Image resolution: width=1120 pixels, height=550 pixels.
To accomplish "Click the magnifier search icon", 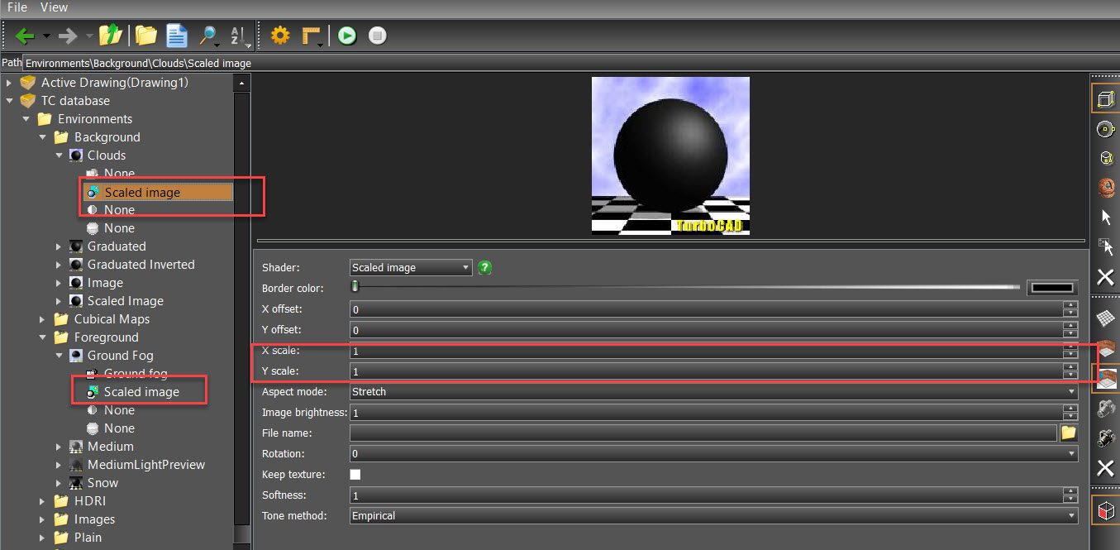I will coord(207,36).
